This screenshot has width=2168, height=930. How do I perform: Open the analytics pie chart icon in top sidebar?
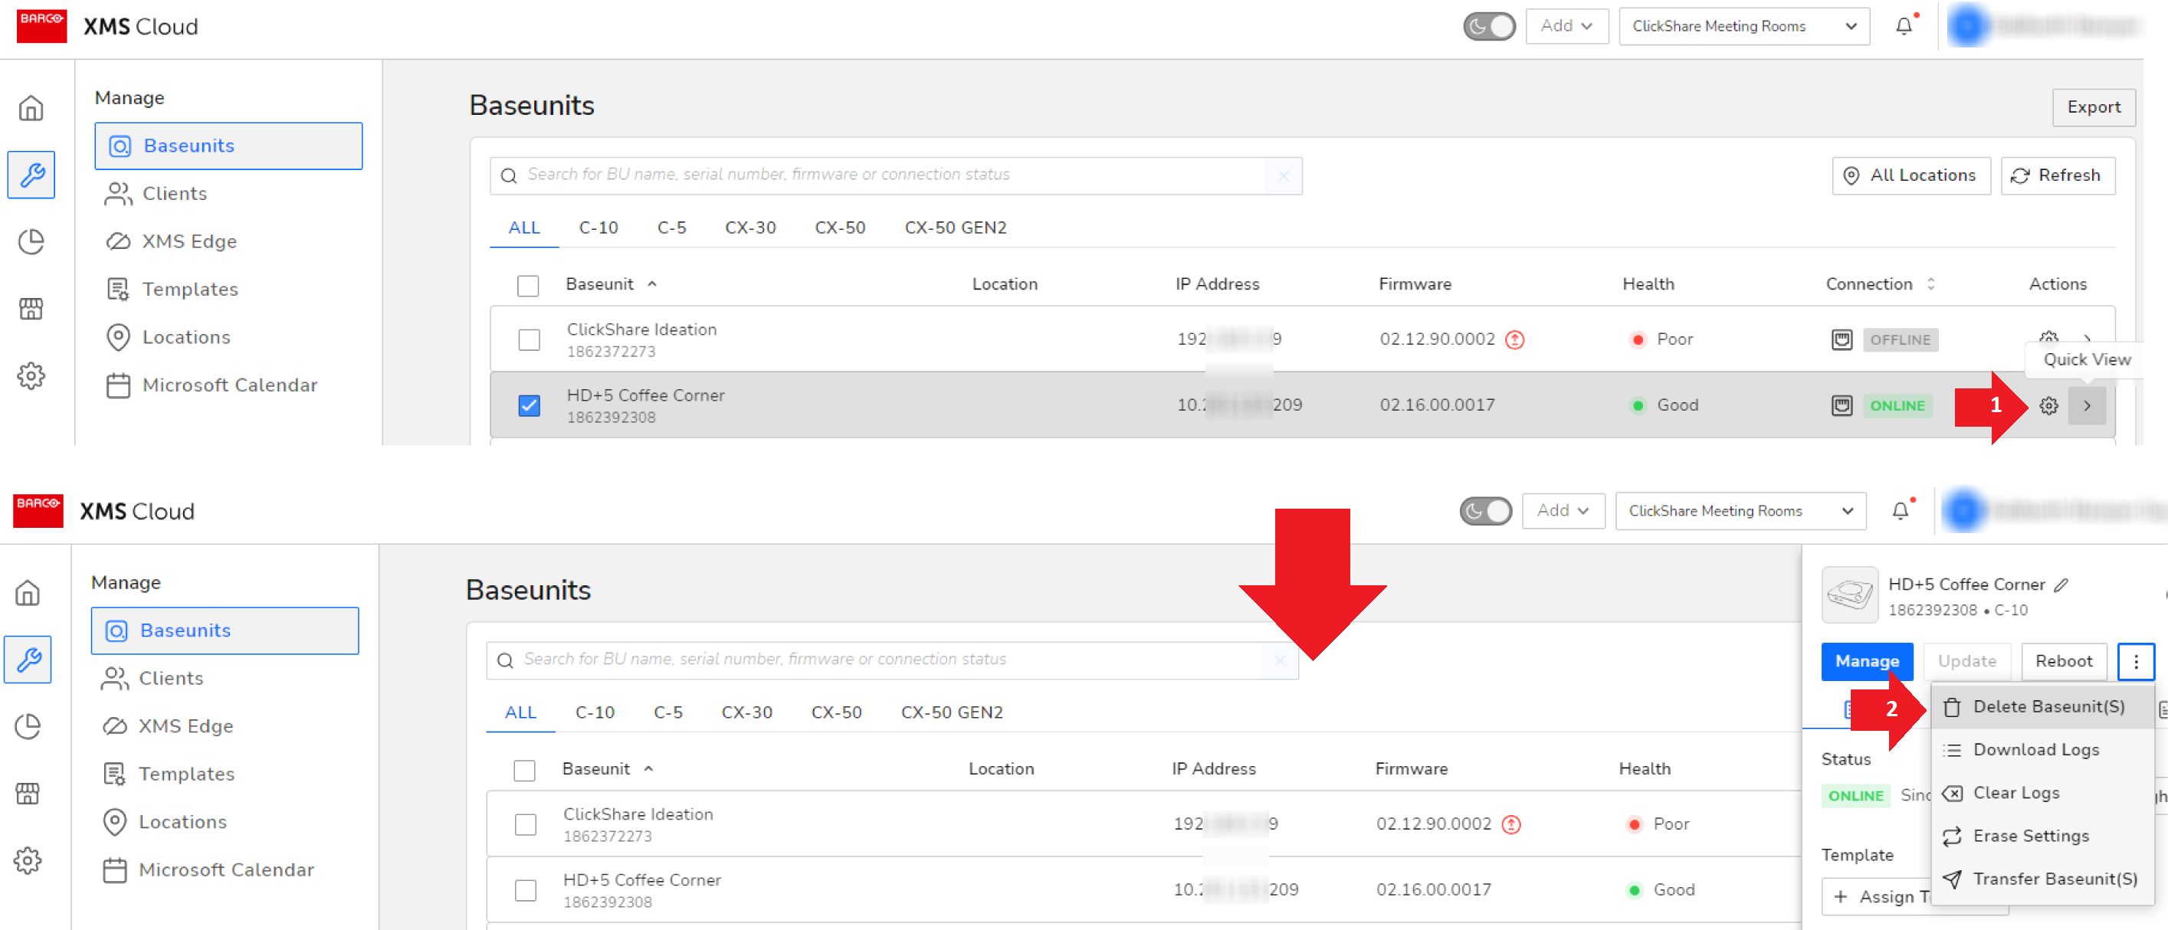pos(31,241)
